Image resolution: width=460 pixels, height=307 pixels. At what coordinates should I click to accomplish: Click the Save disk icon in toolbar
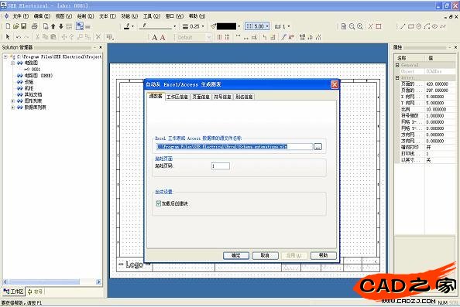24,26
